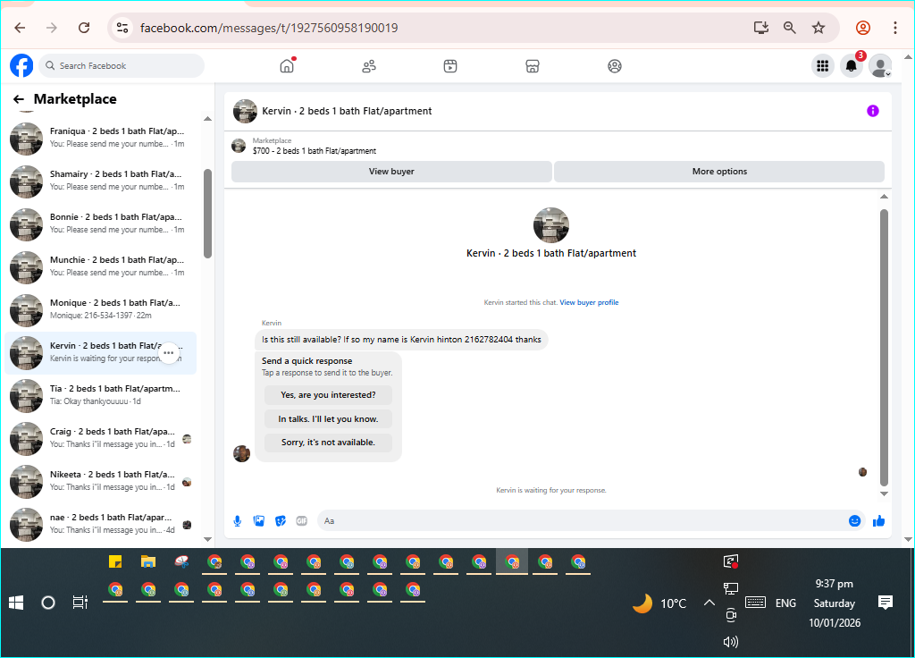Click the site info icon in address bar

(122, 28)
